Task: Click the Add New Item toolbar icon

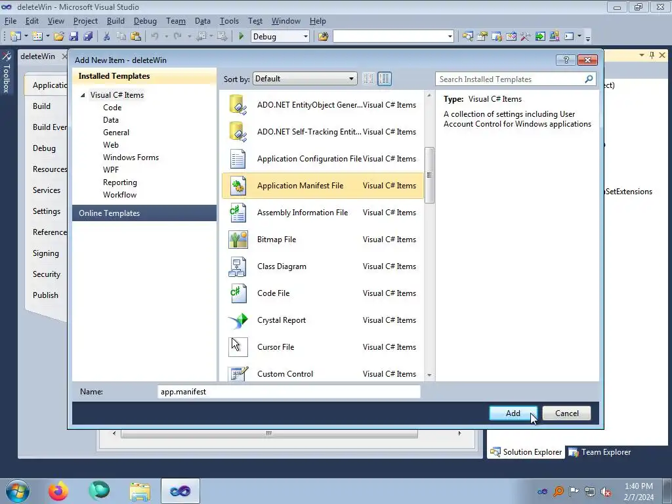Action: tap(37, 37)
